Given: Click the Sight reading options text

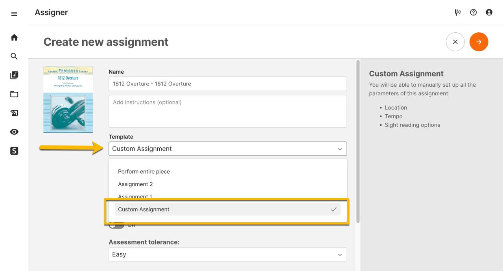Looking at the screenshot, I should (x=412, y=125).
